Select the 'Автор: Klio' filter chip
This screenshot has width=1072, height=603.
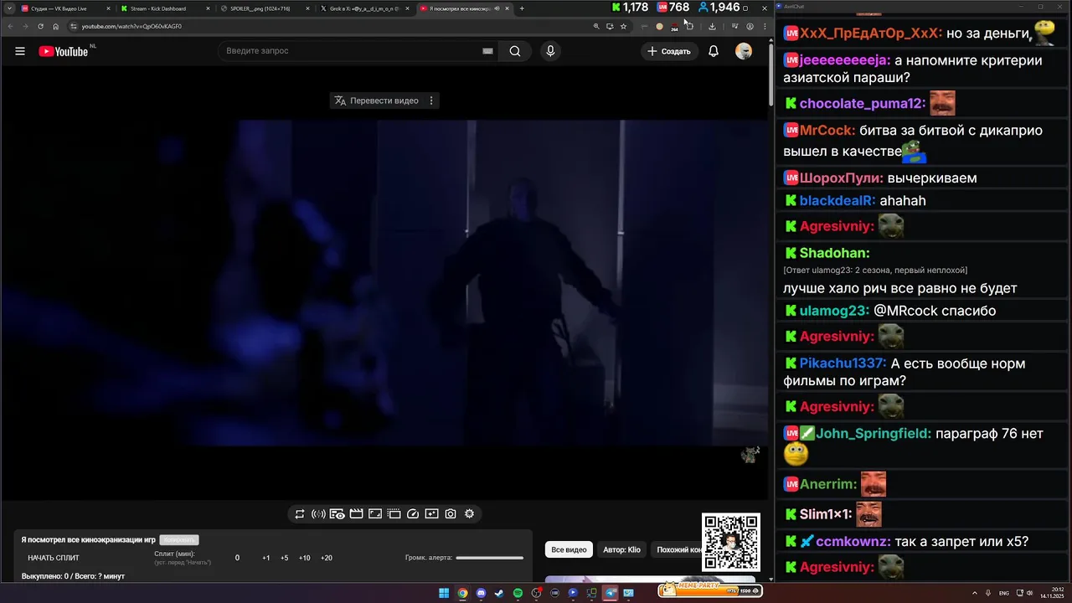pos(621,549)
